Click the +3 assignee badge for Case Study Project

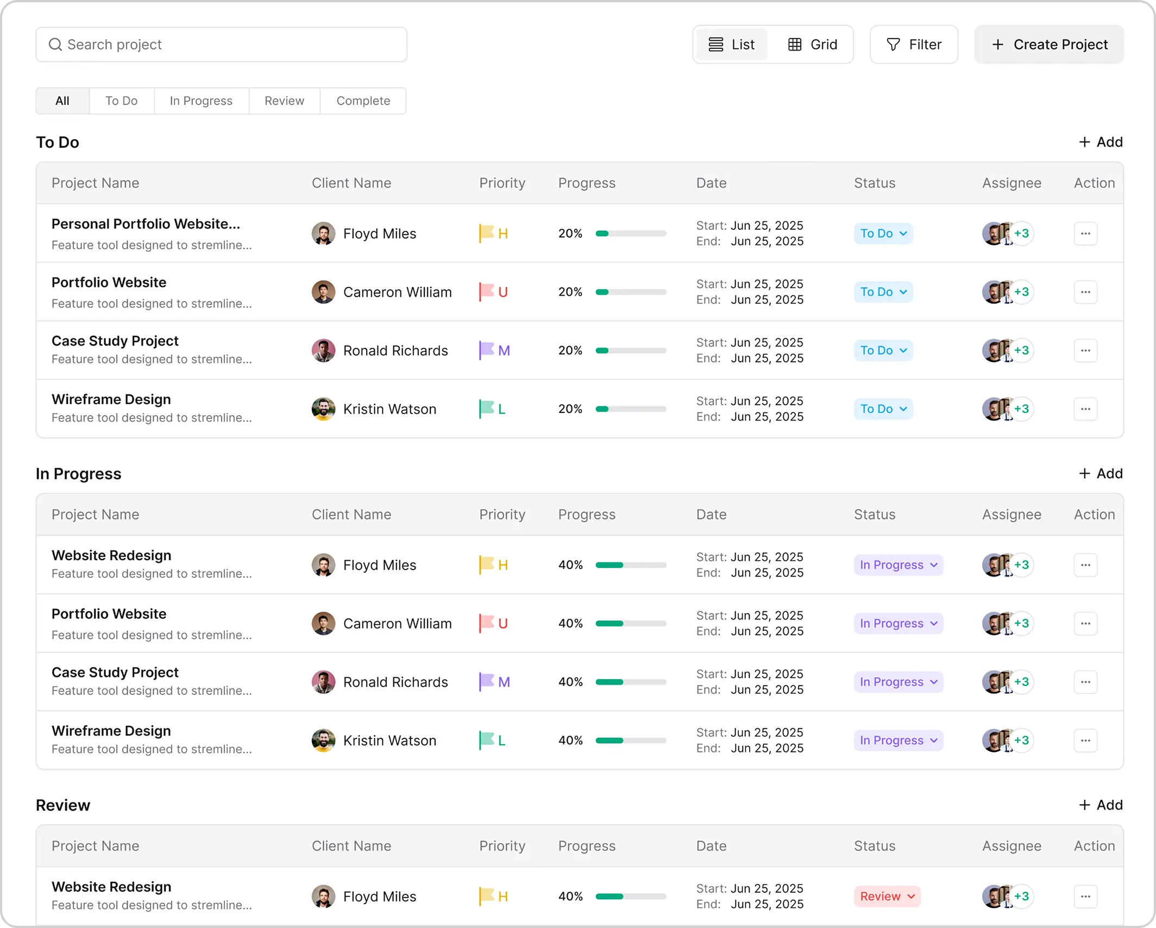[x=1022, y=350]
